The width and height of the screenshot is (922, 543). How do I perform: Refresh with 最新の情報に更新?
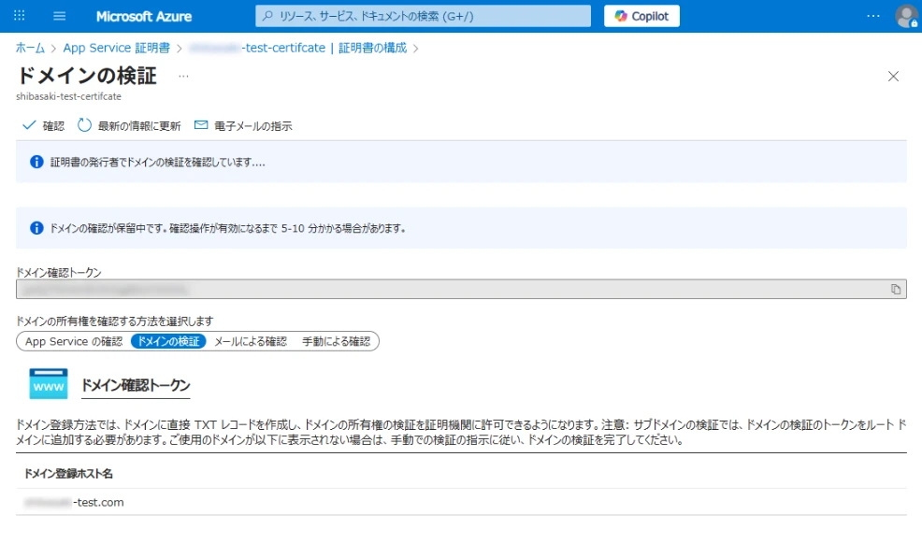tap(129, 125)
